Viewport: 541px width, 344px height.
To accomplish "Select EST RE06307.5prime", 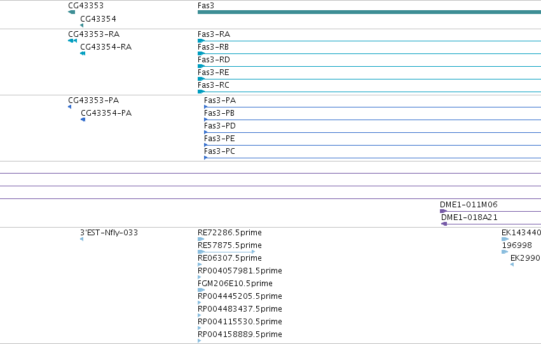I will (x=229, y=258).
